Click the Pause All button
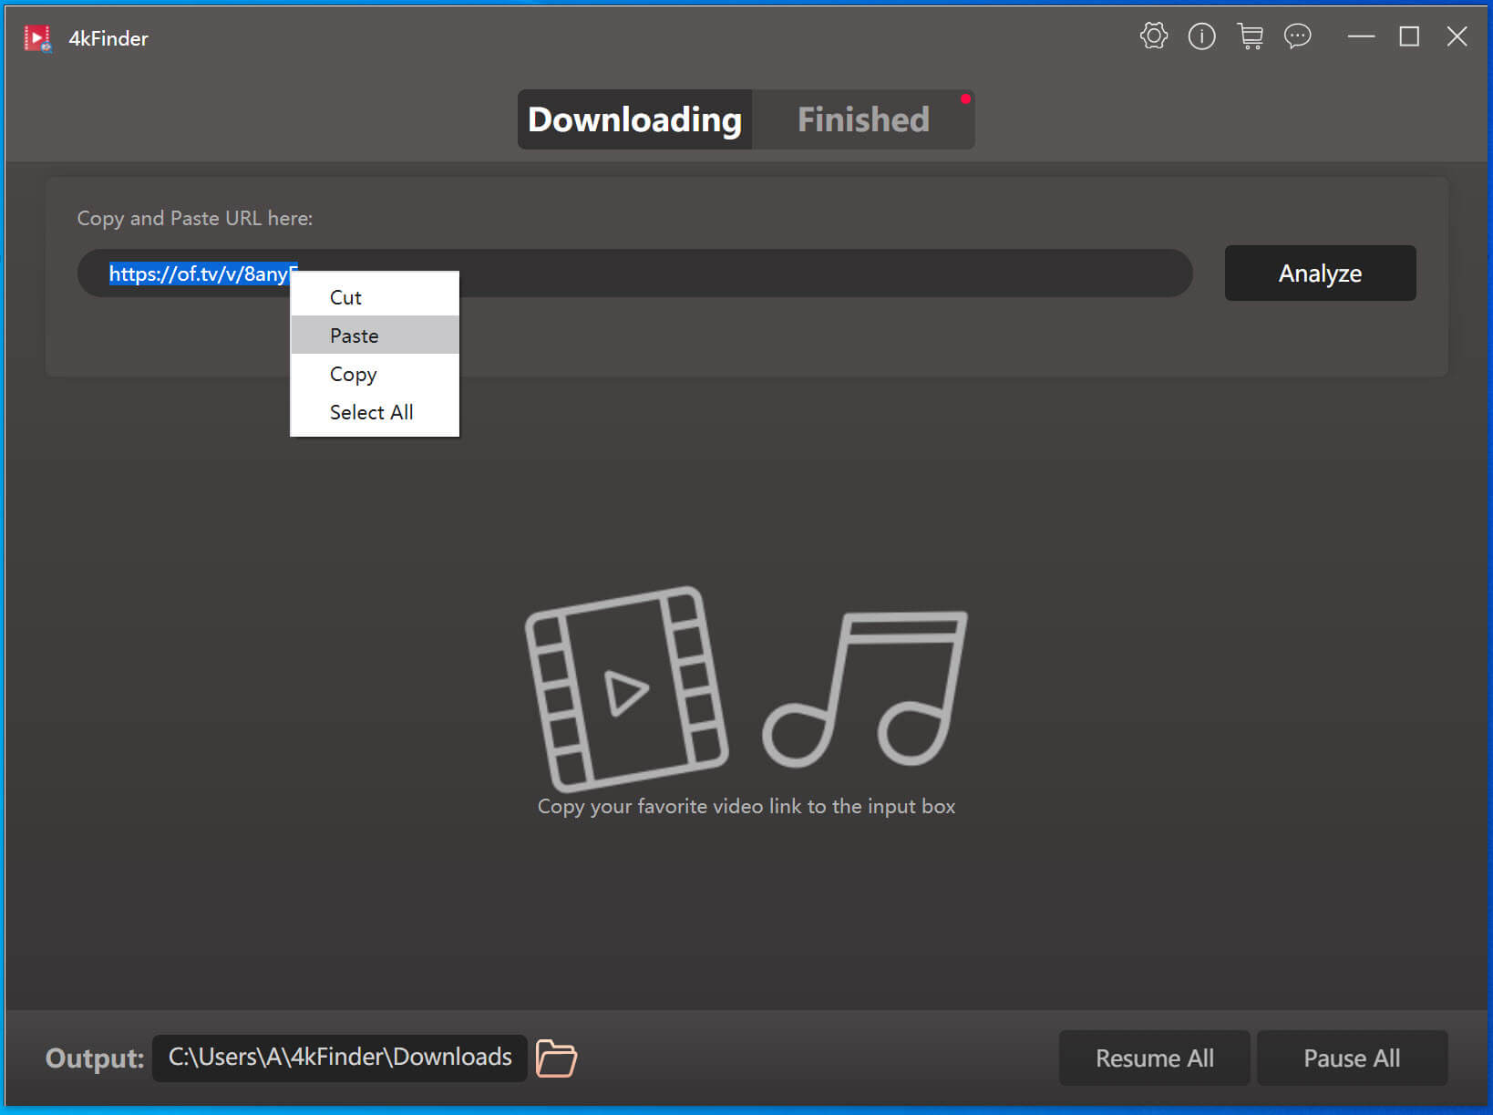Screen dimensions: 1493x1115 [1352, 1058]
